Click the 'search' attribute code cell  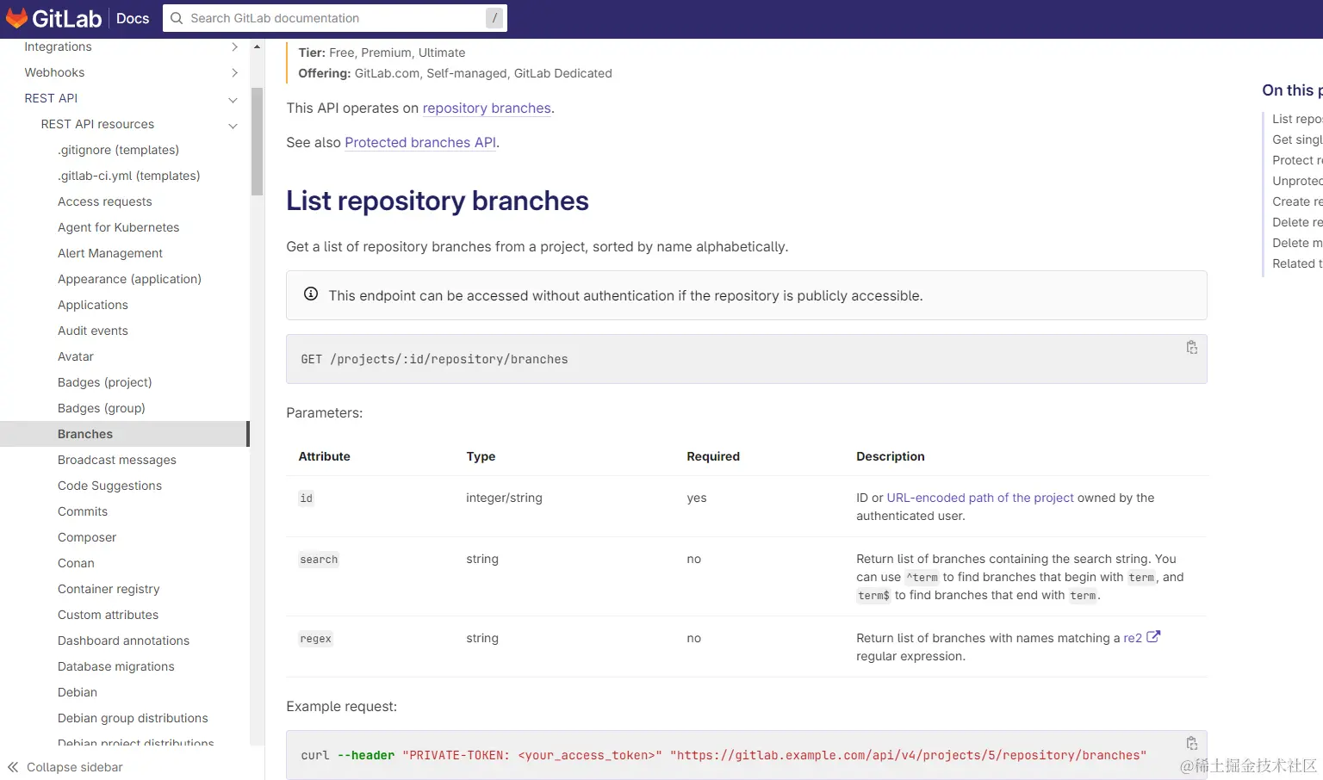click(x=319, y=560)
